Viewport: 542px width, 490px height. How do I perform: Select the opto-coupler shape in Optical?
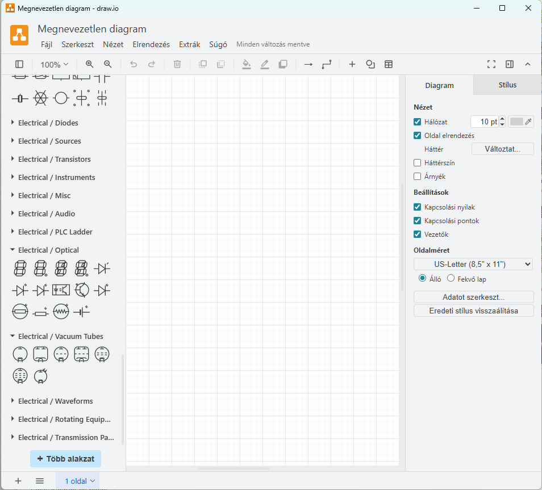click(x=61, y=290)
